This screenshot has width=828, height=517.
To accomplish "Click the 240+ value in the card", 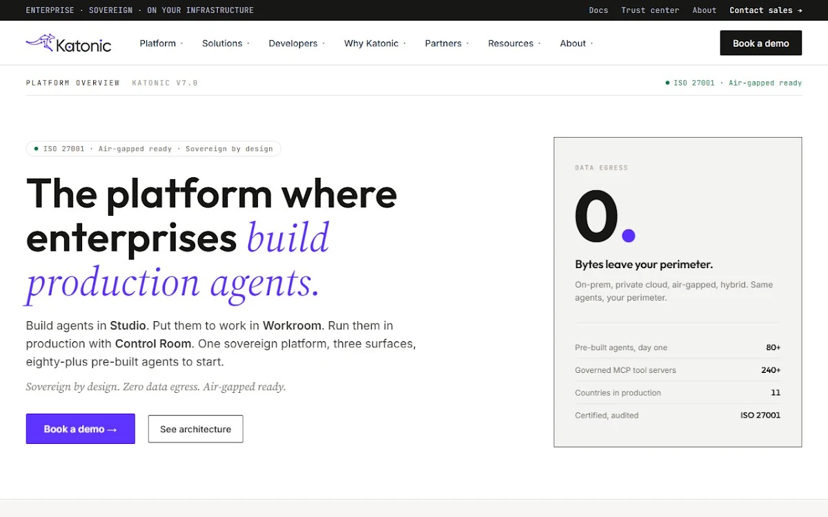I will click(771, 370).
